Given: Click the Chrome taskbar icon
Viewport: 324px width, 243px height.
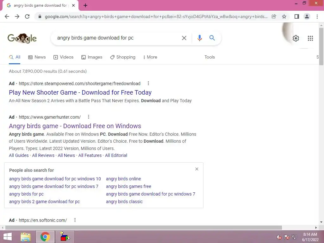Looking at the screenshot, I should [45, 237].
